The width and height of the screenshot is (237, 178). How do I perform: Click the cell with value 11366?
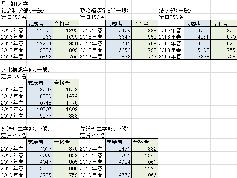[39, 37]
